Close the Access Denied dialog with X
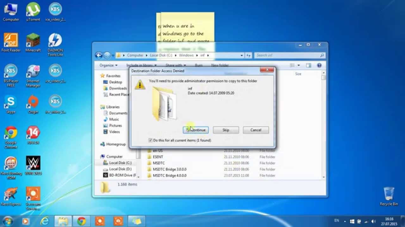The height and width of the screenshot is (227, 405). pyautogui.click(x=267, y=70)
